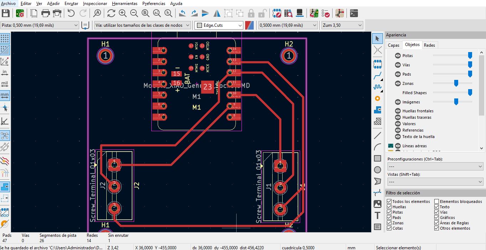486x250 pixels.
Task: Adjust the Zonas opacity slider
Action: (x=456, y=83)
